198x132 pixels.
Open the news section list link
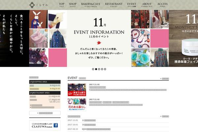point(165,116)
